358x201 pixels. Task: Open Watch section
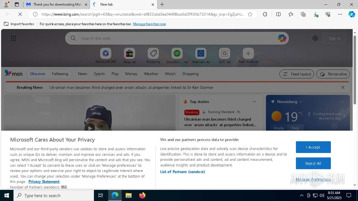point(170,74)
